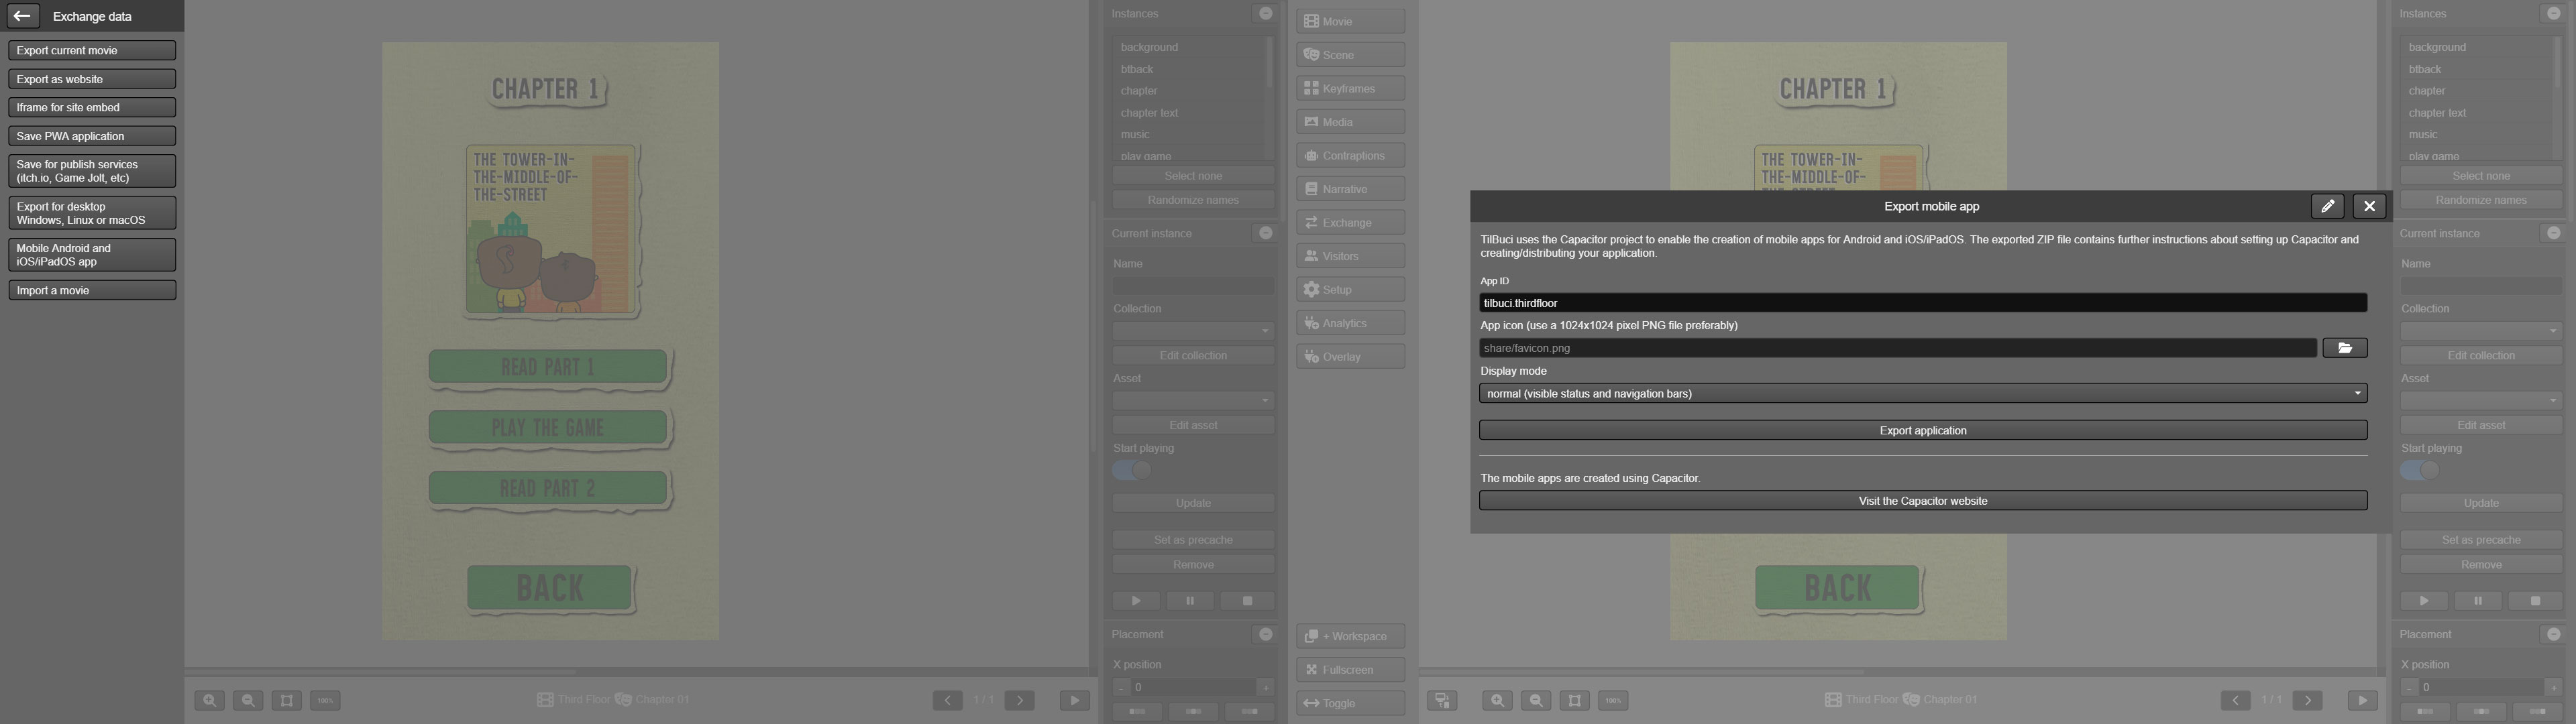Click the Overlay sidebar button
The height and width of the screenshot is (724, 2576).
(1350, 357)
